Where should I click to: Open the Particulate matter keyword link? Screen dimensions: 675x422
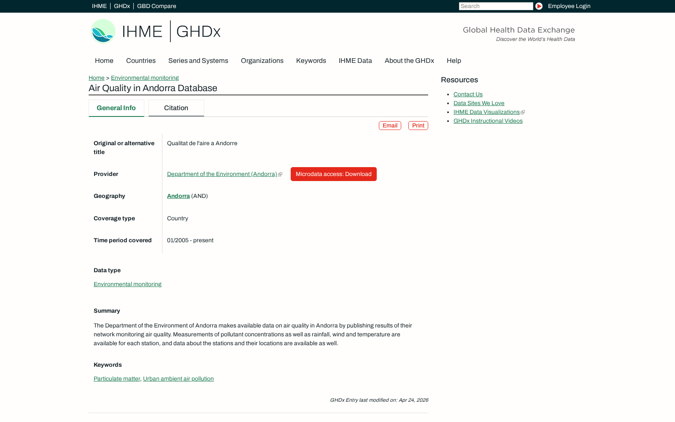117,379
